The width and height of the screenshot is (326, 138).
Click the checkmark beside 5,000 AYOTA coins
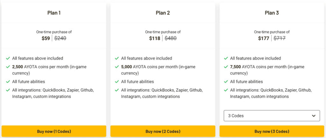(x=117, y=67)
